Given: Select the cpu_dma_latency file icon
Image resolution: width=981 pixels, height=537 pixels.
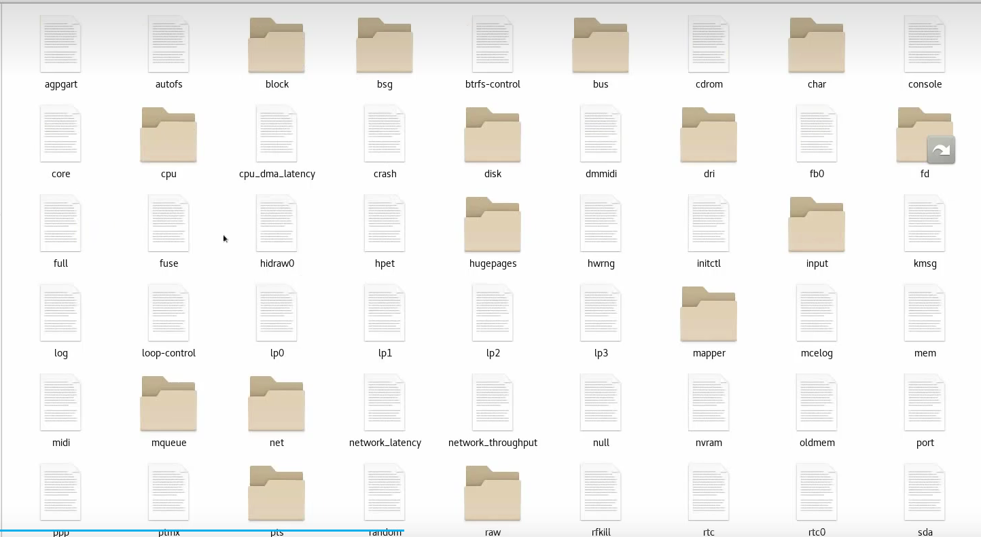Looking at the screenshot, I should (277, 134).
